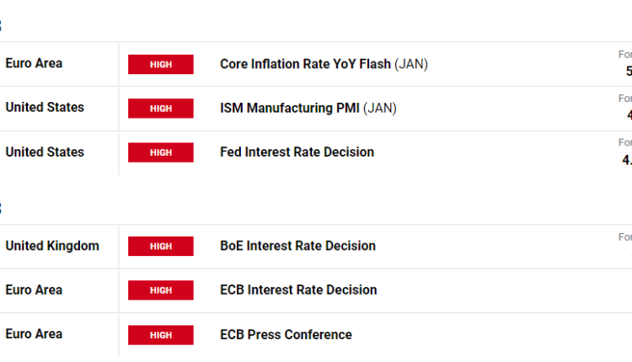Select HIGH badge for Fed Interest Rate Decision
Image resolution: width=632 pixels, height=362 pixels.
(161, 152)
